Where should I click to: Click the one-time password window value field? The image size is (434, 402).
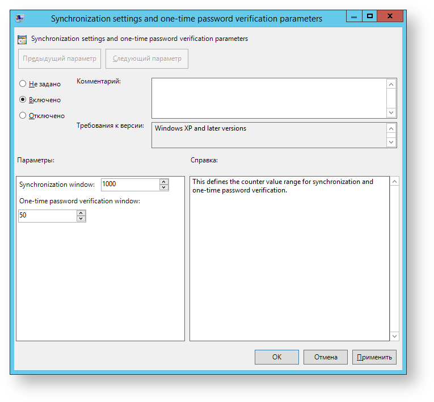pos(47,216)
